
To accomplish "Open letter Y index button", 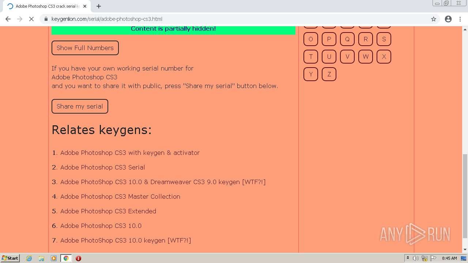I will point(311,74).
